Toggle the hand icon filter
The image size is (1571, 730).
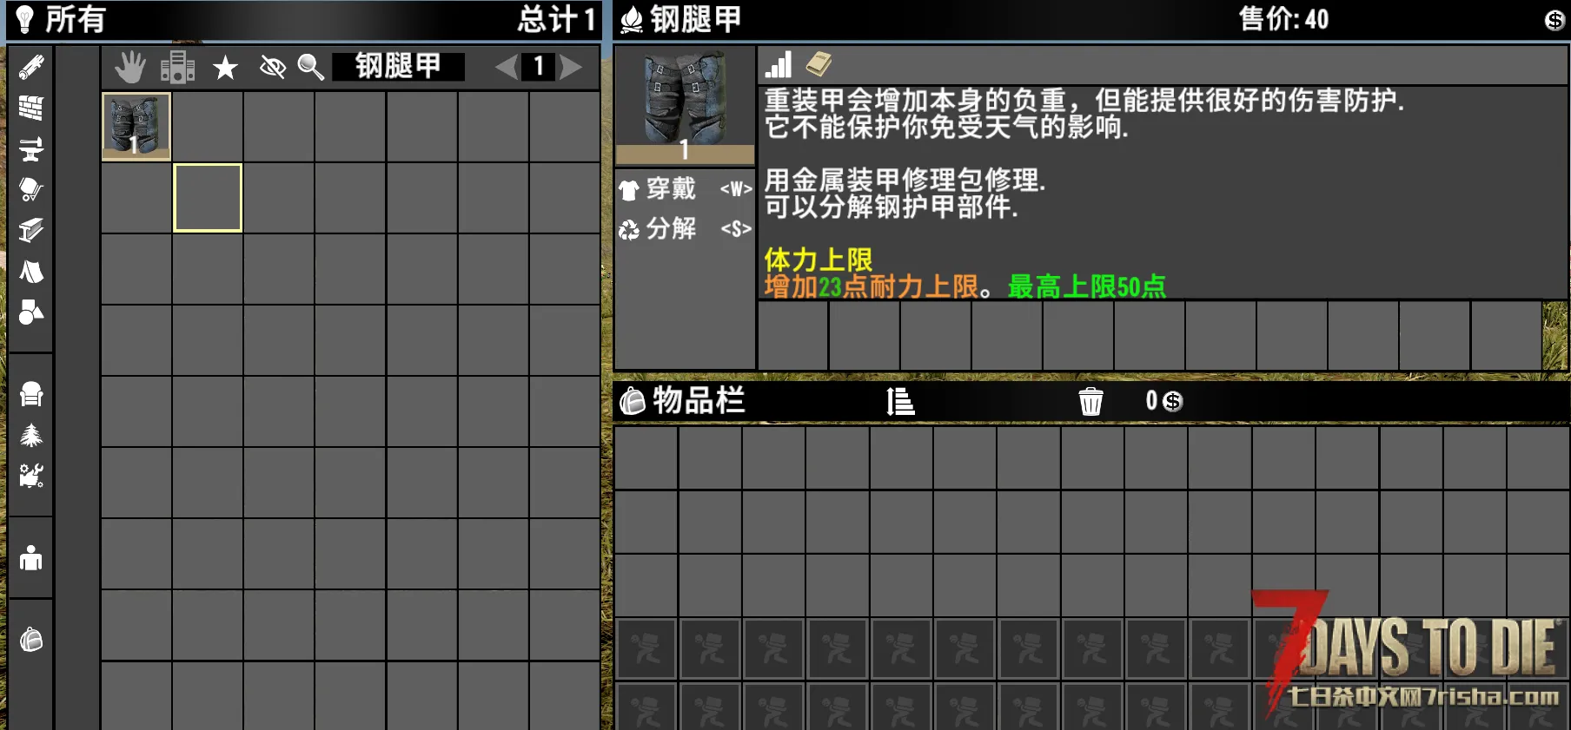(130, 67)
